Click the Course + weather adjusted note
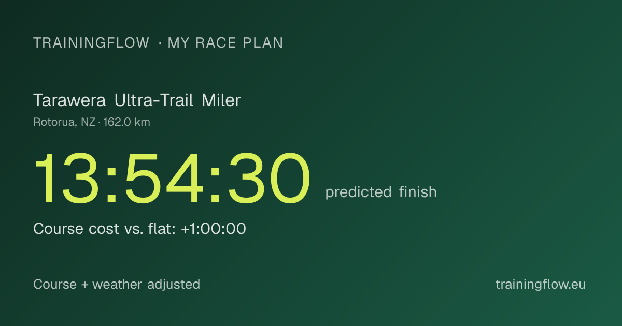Image resolution: width=622 pixels, height=326 pixels. click(117, 285)
